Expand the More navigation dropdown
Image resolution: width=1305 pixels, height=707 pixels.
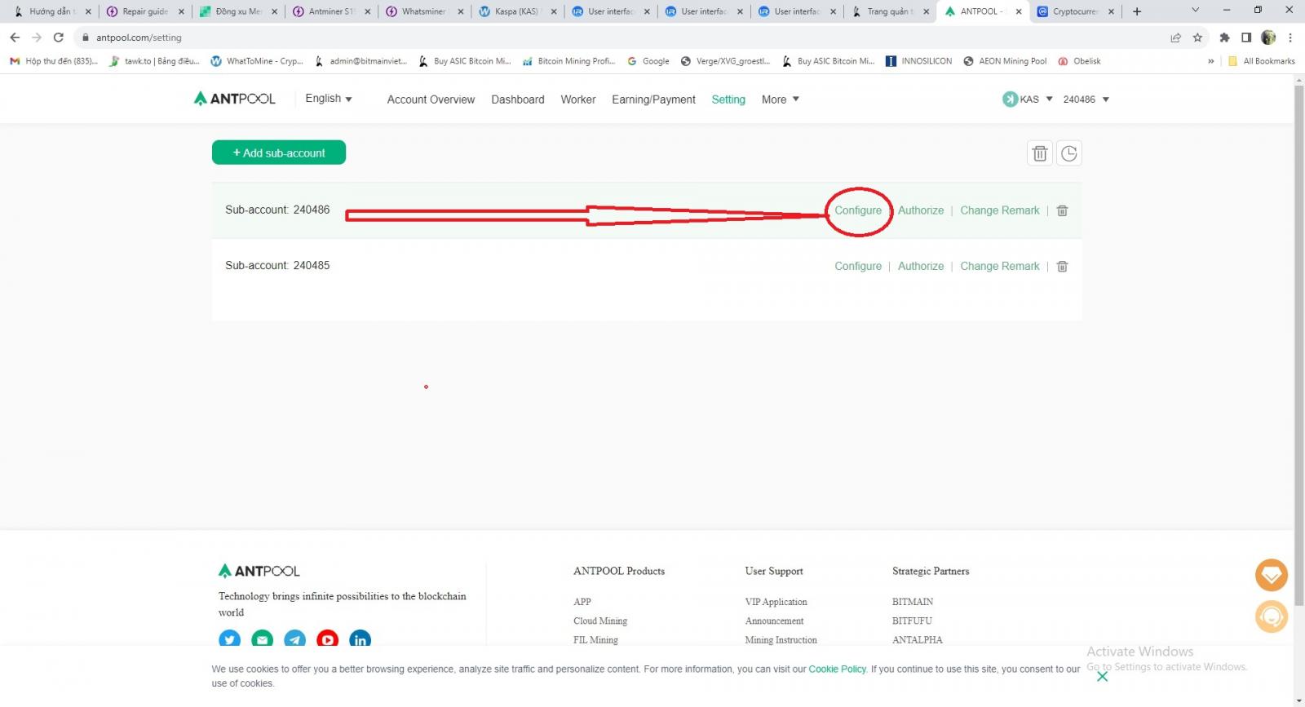pyautogui.click(x=781, y=99)
